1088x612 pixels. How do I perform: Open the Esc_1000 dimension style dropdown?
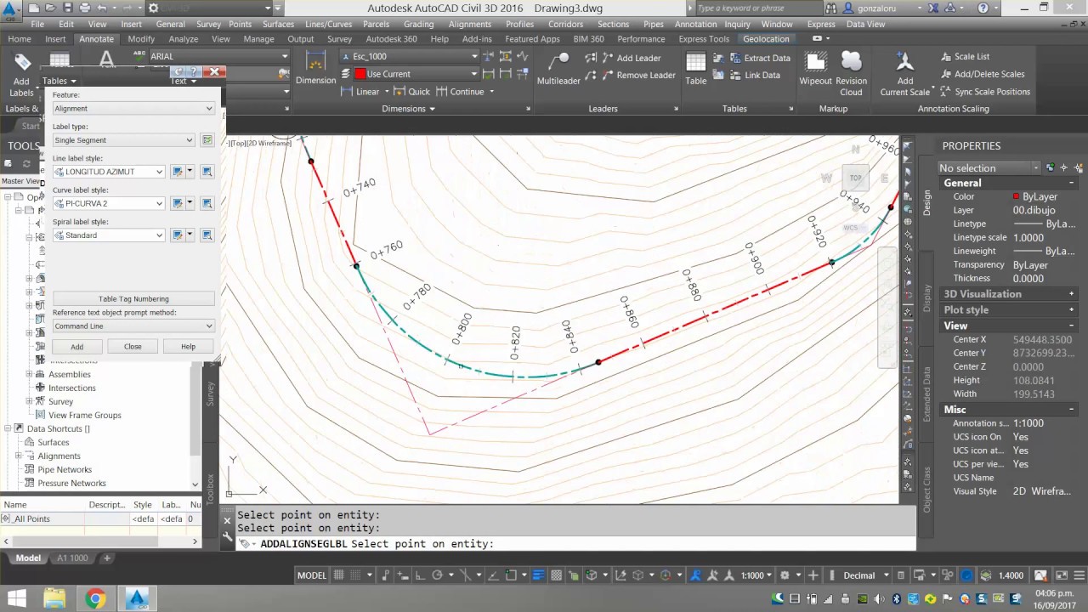pyautogui.click(x=409, y=56)
